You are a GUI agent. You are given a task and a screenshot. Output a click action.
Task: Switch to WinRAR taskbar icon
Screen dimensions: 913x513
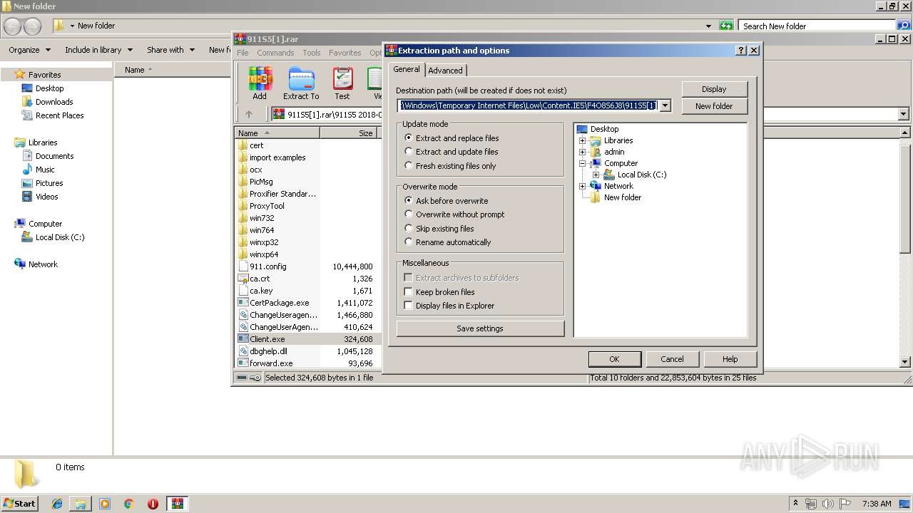coord(178,504)
